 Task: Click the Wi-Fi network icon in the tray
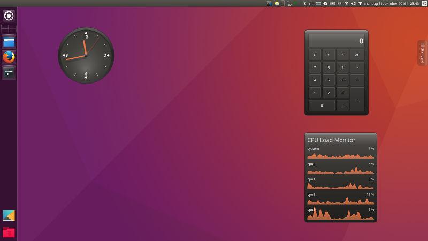(339, 3)
